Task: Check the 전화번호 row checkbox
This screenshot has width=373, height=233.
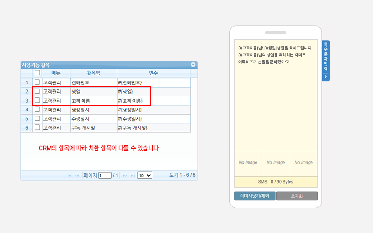Action: coord(37,82)
